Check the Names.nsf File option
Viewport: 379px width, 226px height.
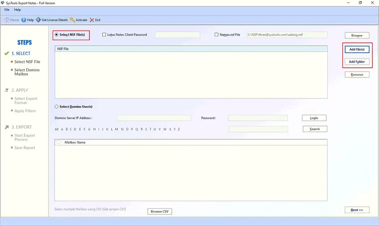coord(216,34)
